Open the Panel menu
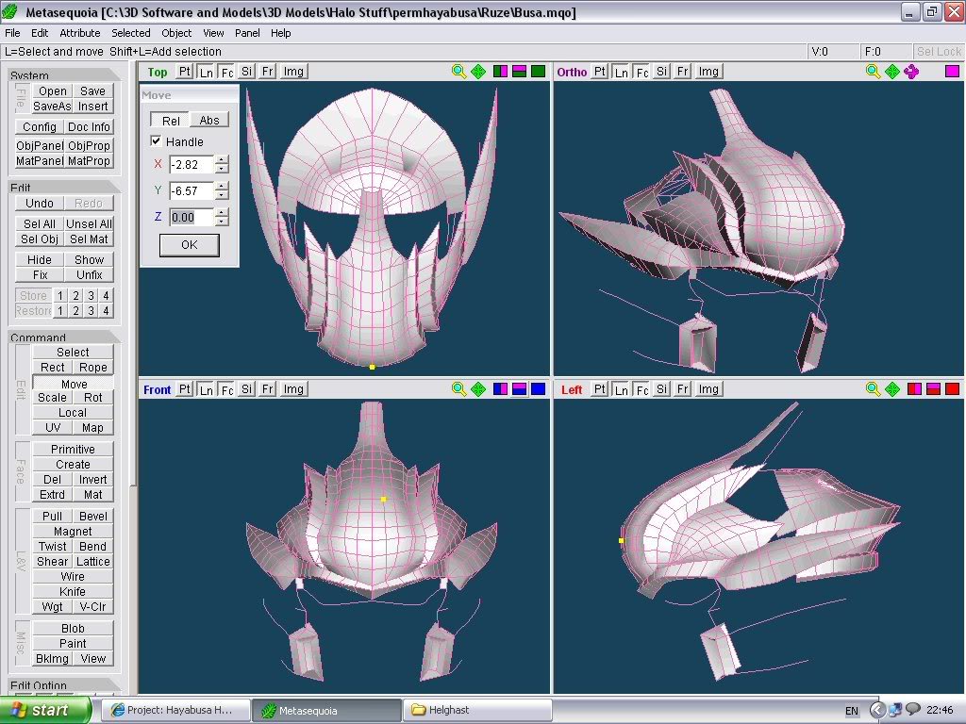The image size is (966, 724). click(247, 33)
